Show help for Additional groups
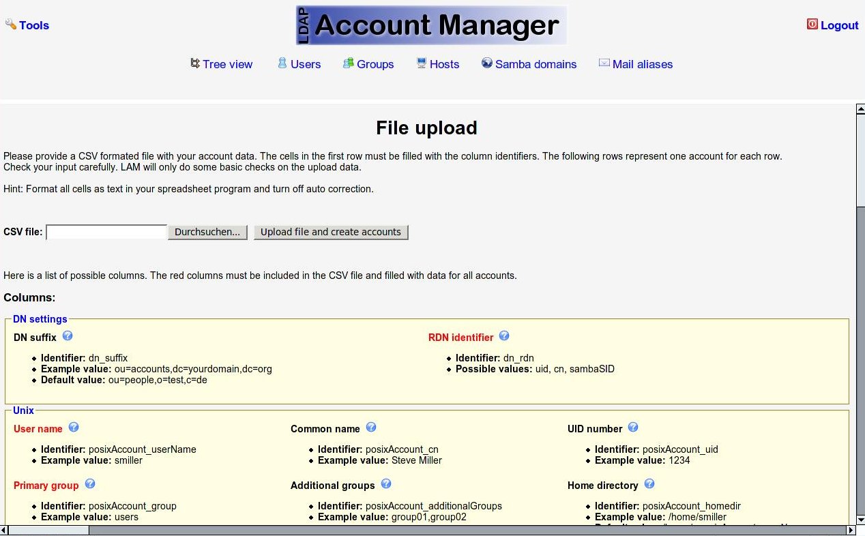The image size is (865, 536). (386, 484)
